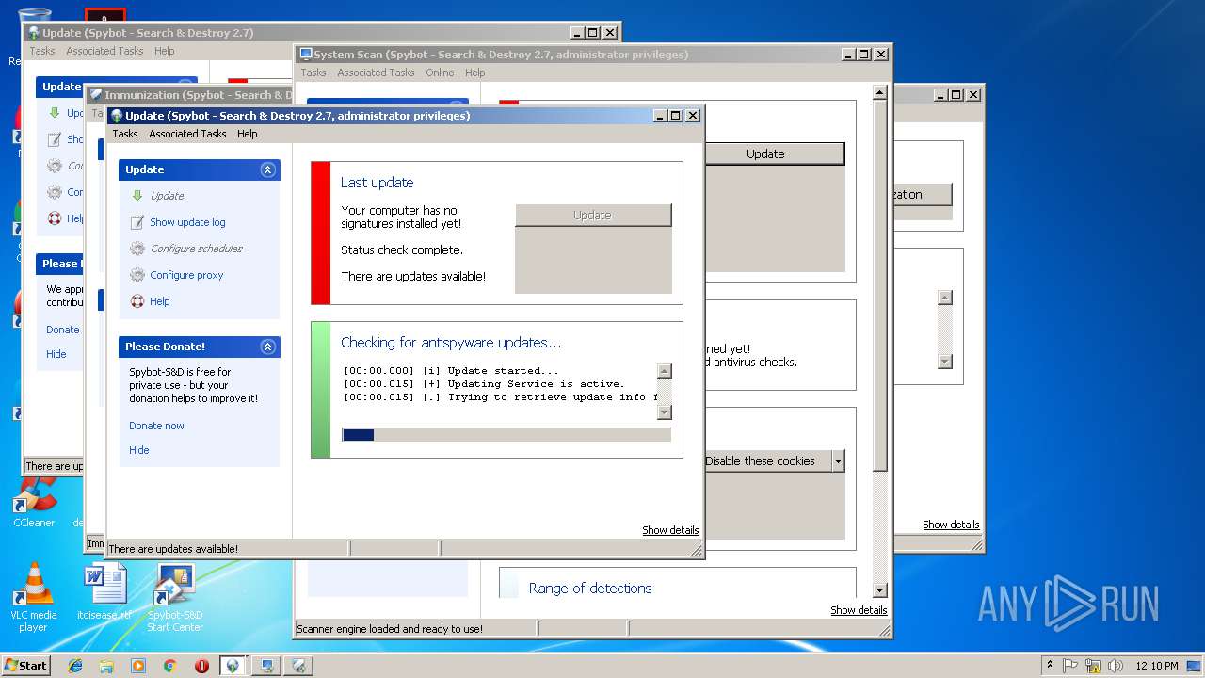Open Help menu in System Scan window
This screenshot has width=1205, height=678.
[475, 73]
